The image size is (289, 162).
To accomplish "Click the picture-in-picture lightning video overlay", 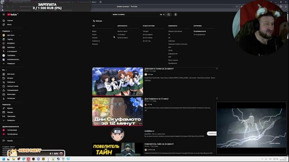I will point(252,128).
